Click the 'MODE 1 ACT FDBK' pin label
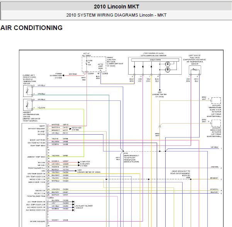Image resolution: width=232 pixels, height=227 pixels. click(x=37, y=140)
